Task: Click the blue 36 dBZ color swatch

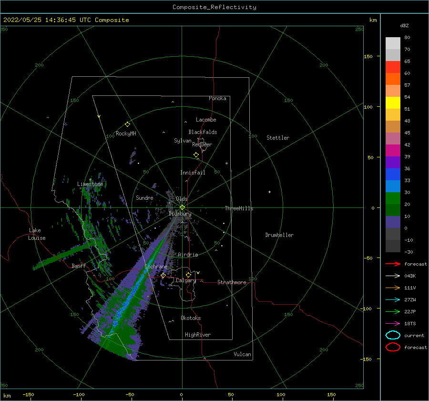Action: coord(393,174)
